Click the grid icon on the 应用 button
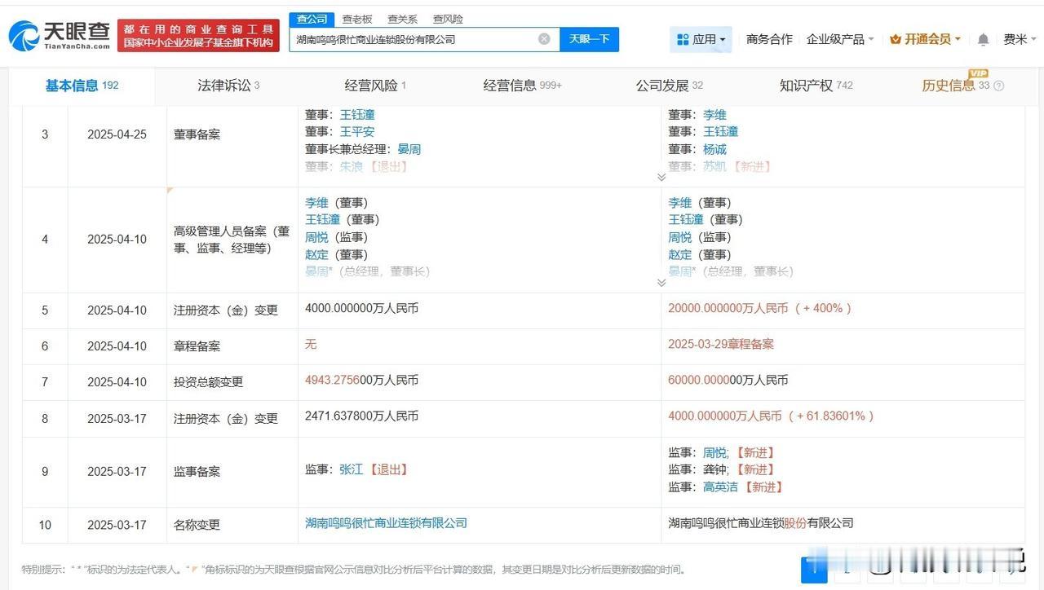1044x590 pixels. (683, 39)
